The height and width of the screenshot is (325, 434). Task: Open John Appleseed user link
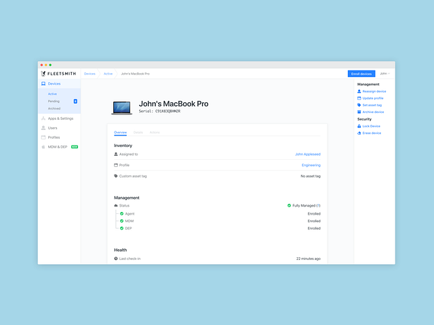[x=308, y=154]
